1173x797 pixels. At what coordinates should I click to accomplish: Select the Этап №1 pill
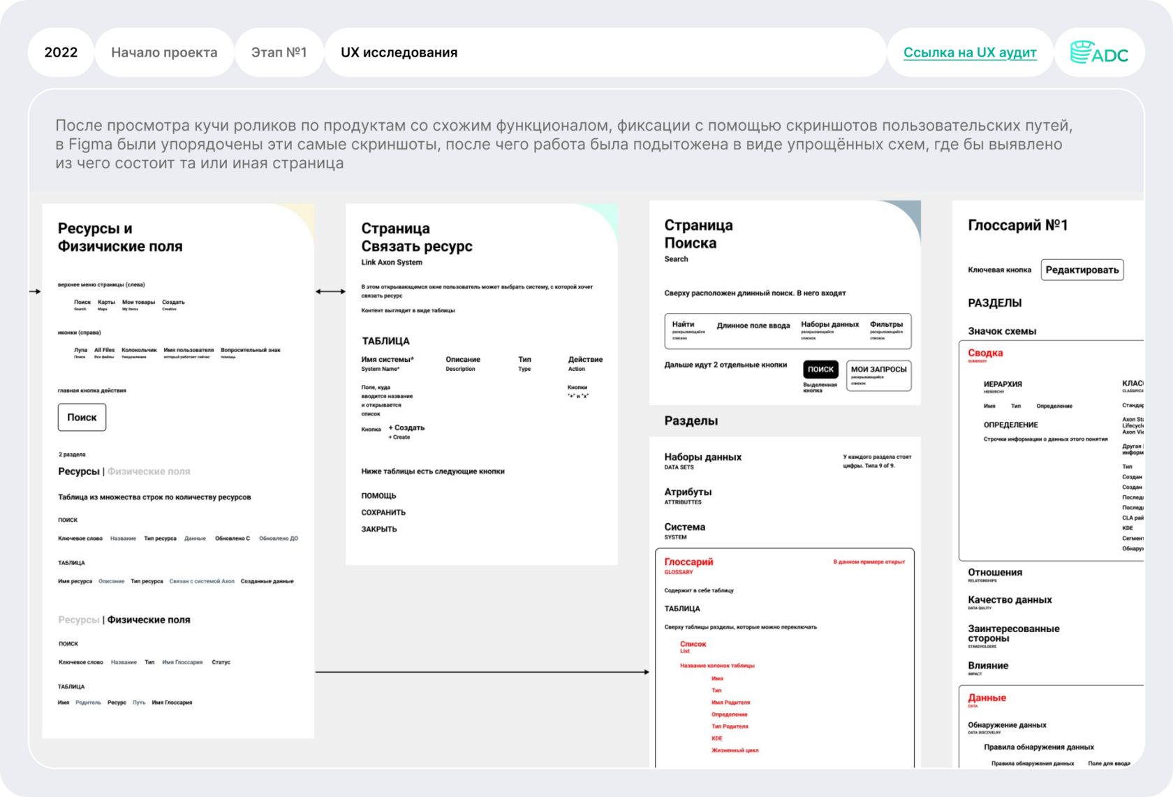(279, 52)
